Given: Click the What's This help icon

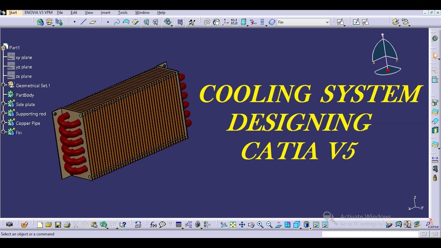Looking at the screenshot, I should [x=123, y=225].
